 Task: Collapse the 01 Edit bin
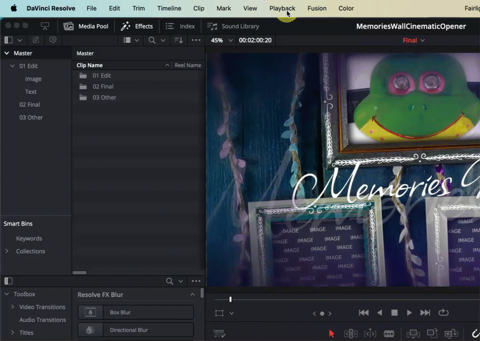tap(13, 66)
